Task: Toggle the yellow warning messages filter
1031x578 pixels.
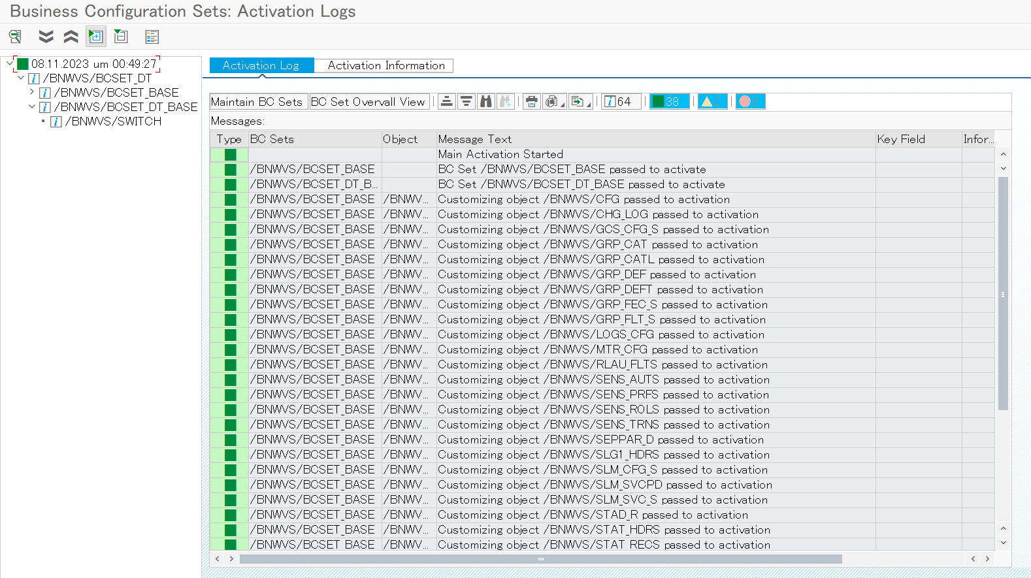Action: [712, 101]
